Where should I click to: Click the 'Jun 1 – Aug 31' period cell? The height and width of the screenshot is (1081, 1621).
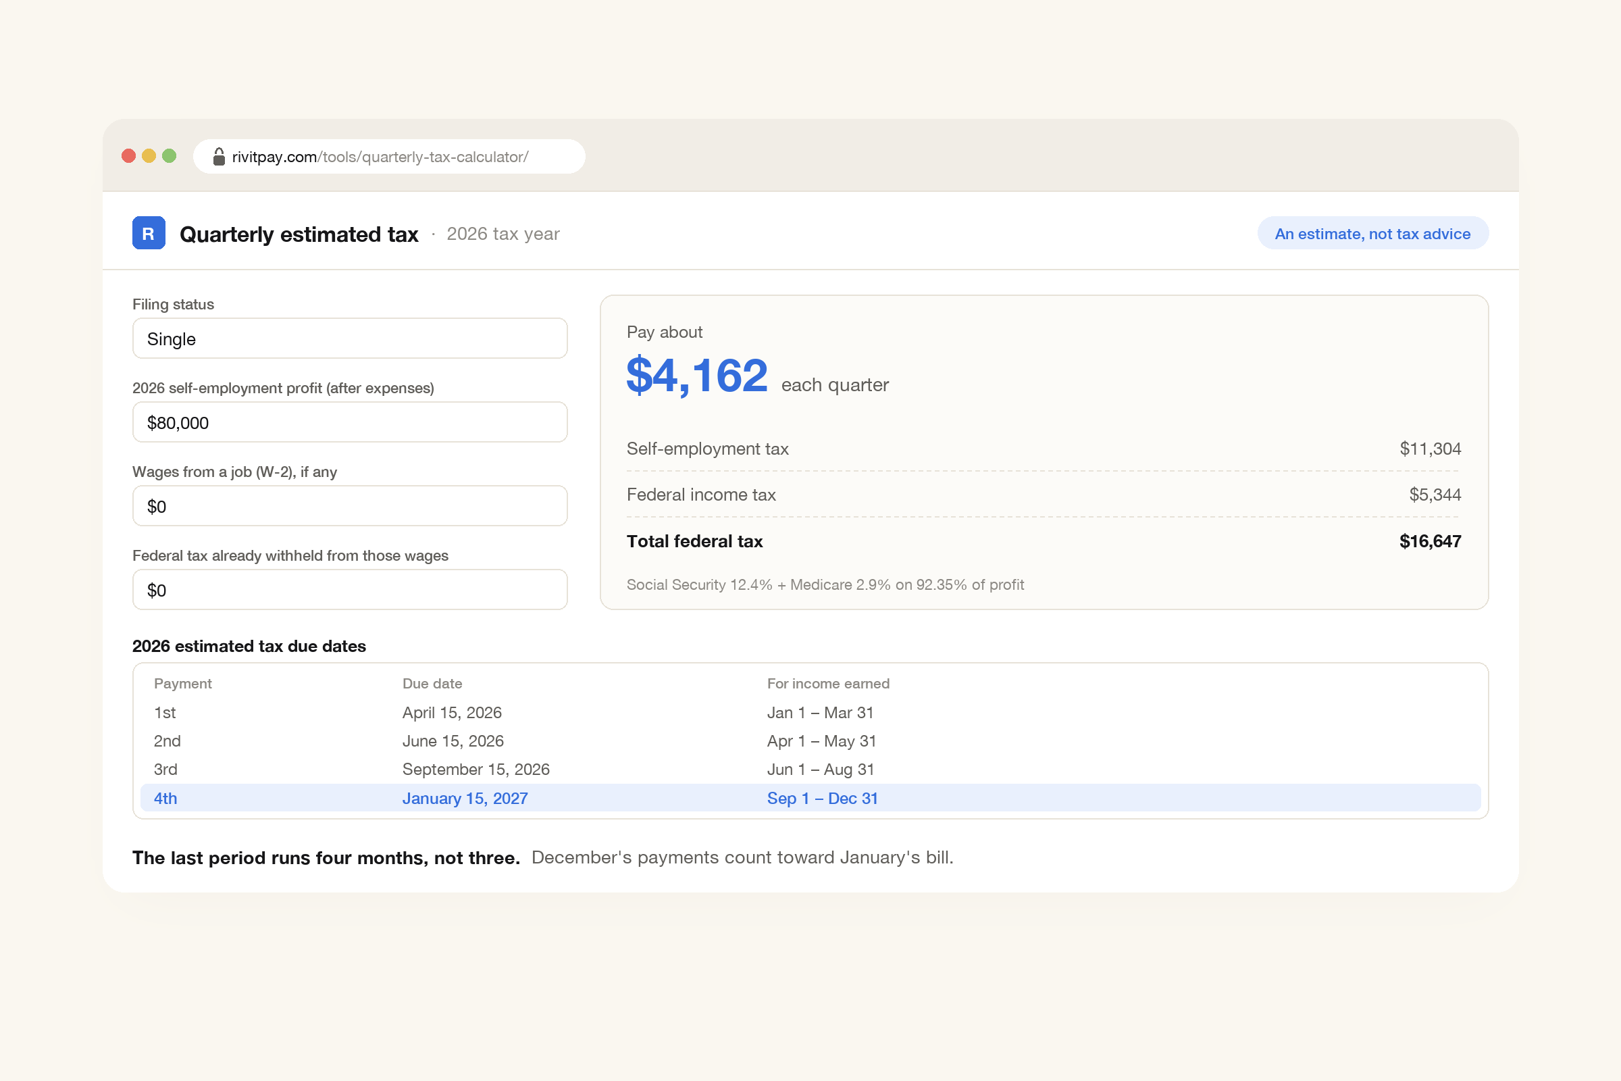[x=821, y=770]
